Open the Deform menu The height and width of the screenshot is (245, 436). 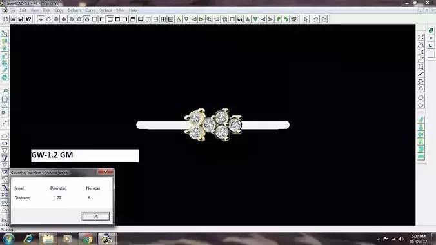(x=74, y=10)
